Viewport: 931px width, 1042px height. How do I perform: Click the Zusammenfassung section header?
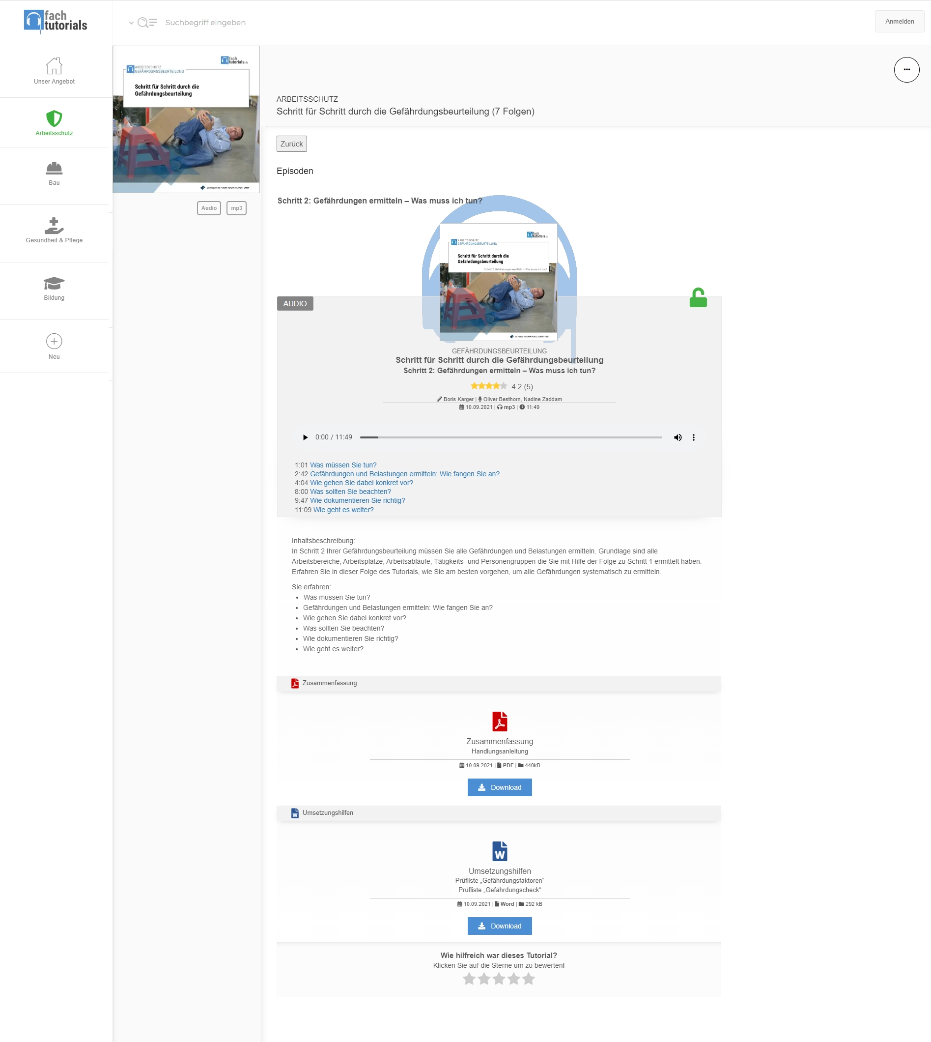click(x=499, y=684)
